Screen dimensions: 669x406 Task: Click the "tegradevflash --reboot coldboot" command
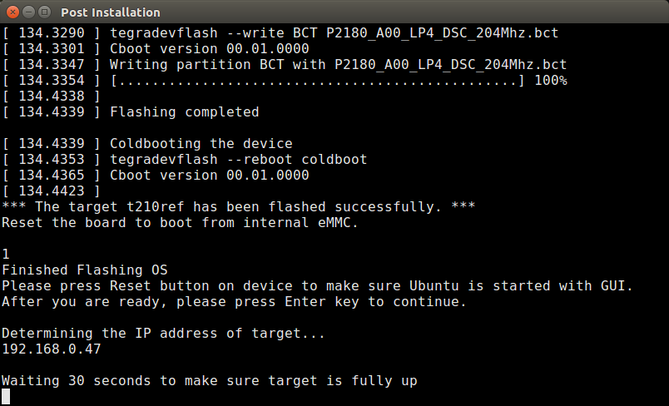(x=238, y=159)
